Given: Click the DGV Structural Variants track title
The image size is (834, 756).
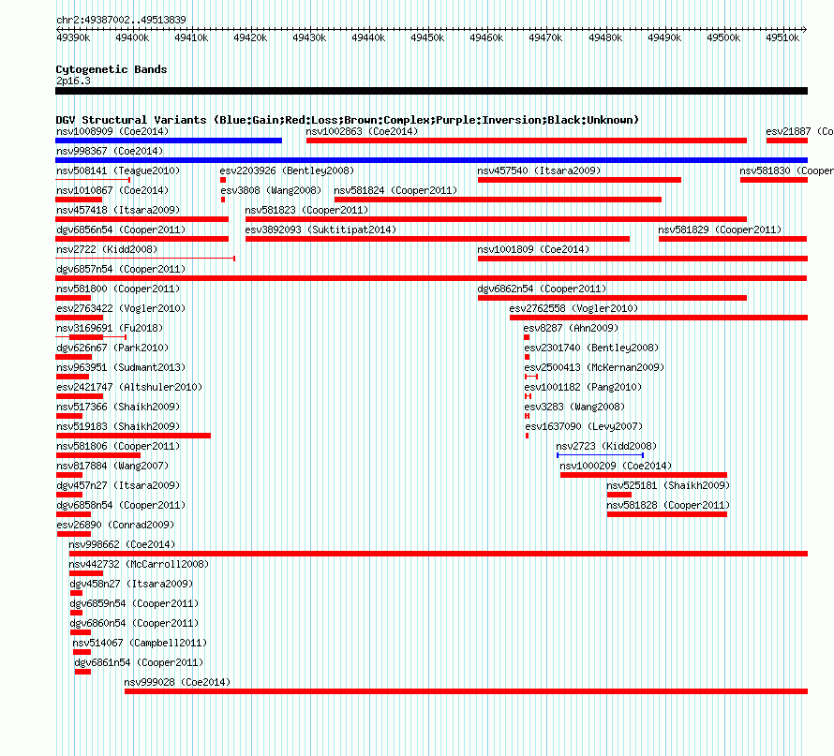Looking at the screenshot, I should point(348,120).
